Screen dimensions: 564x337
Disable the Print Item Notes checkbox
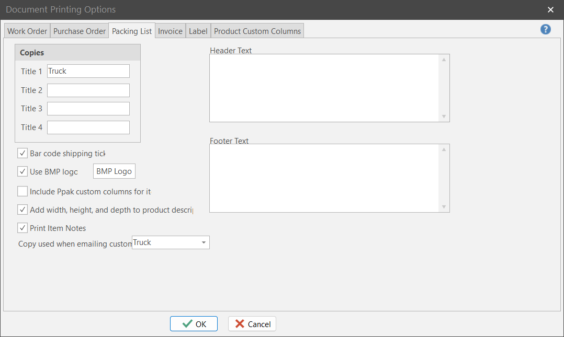point(22,228)
